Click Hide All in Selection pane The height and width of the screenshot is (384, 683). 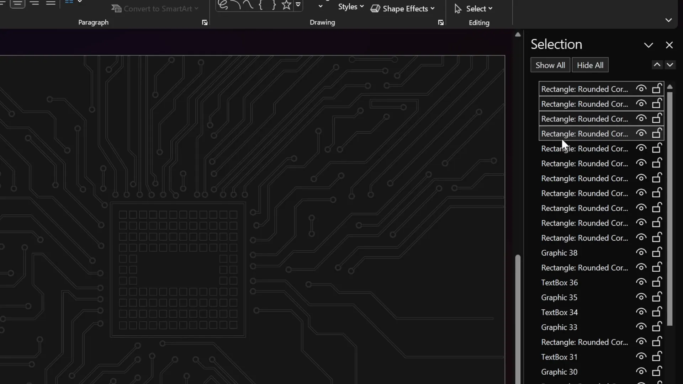590,65
